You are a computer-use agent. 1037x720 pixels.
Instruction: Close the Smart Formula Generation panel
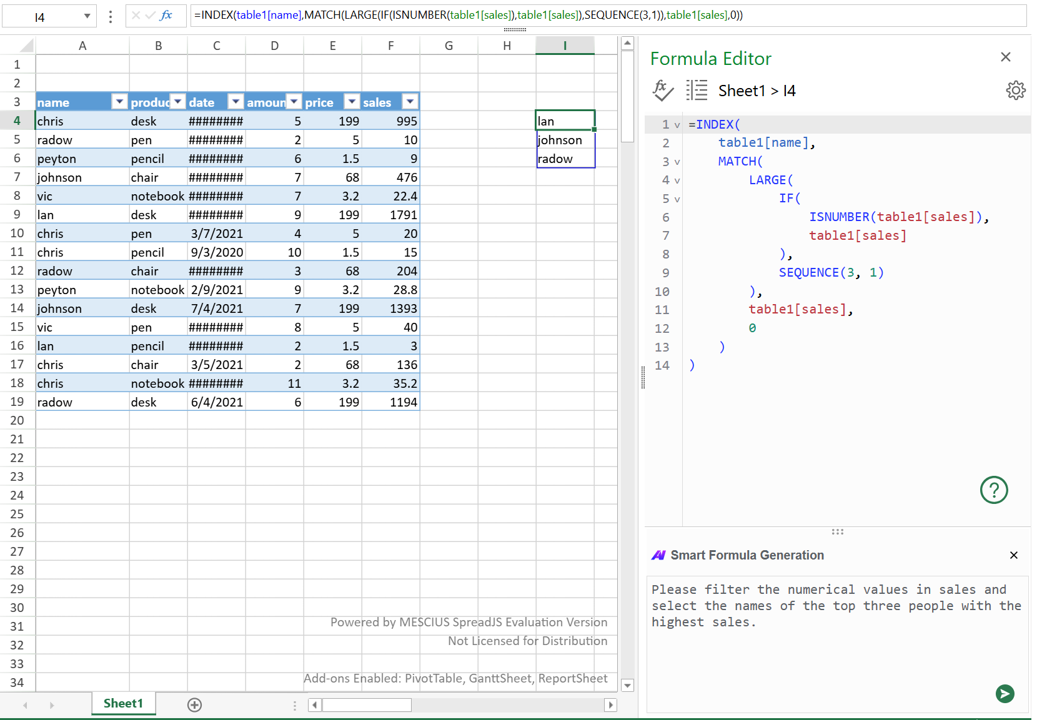[1013, 555]
